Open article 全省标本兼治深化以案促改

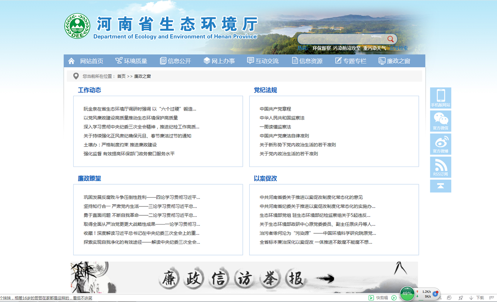[316, 242]
